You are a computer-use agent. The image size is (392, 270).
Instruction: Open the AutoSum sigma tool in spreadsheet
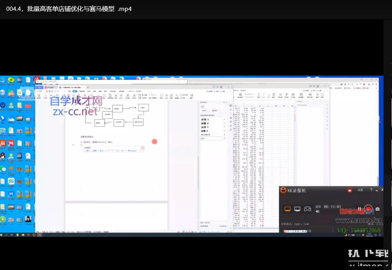(x=258, y=95)
